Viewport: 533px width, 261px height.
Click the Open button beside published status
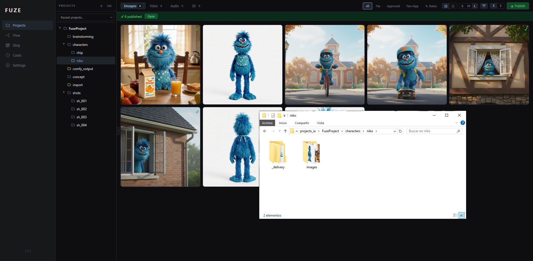[x=151, y=17]
